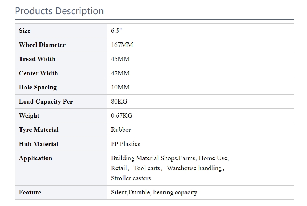The width and height of the screenshot is (307, 206).
Task: Select the Hole Spacing label
Action: [x=38, y=87]
